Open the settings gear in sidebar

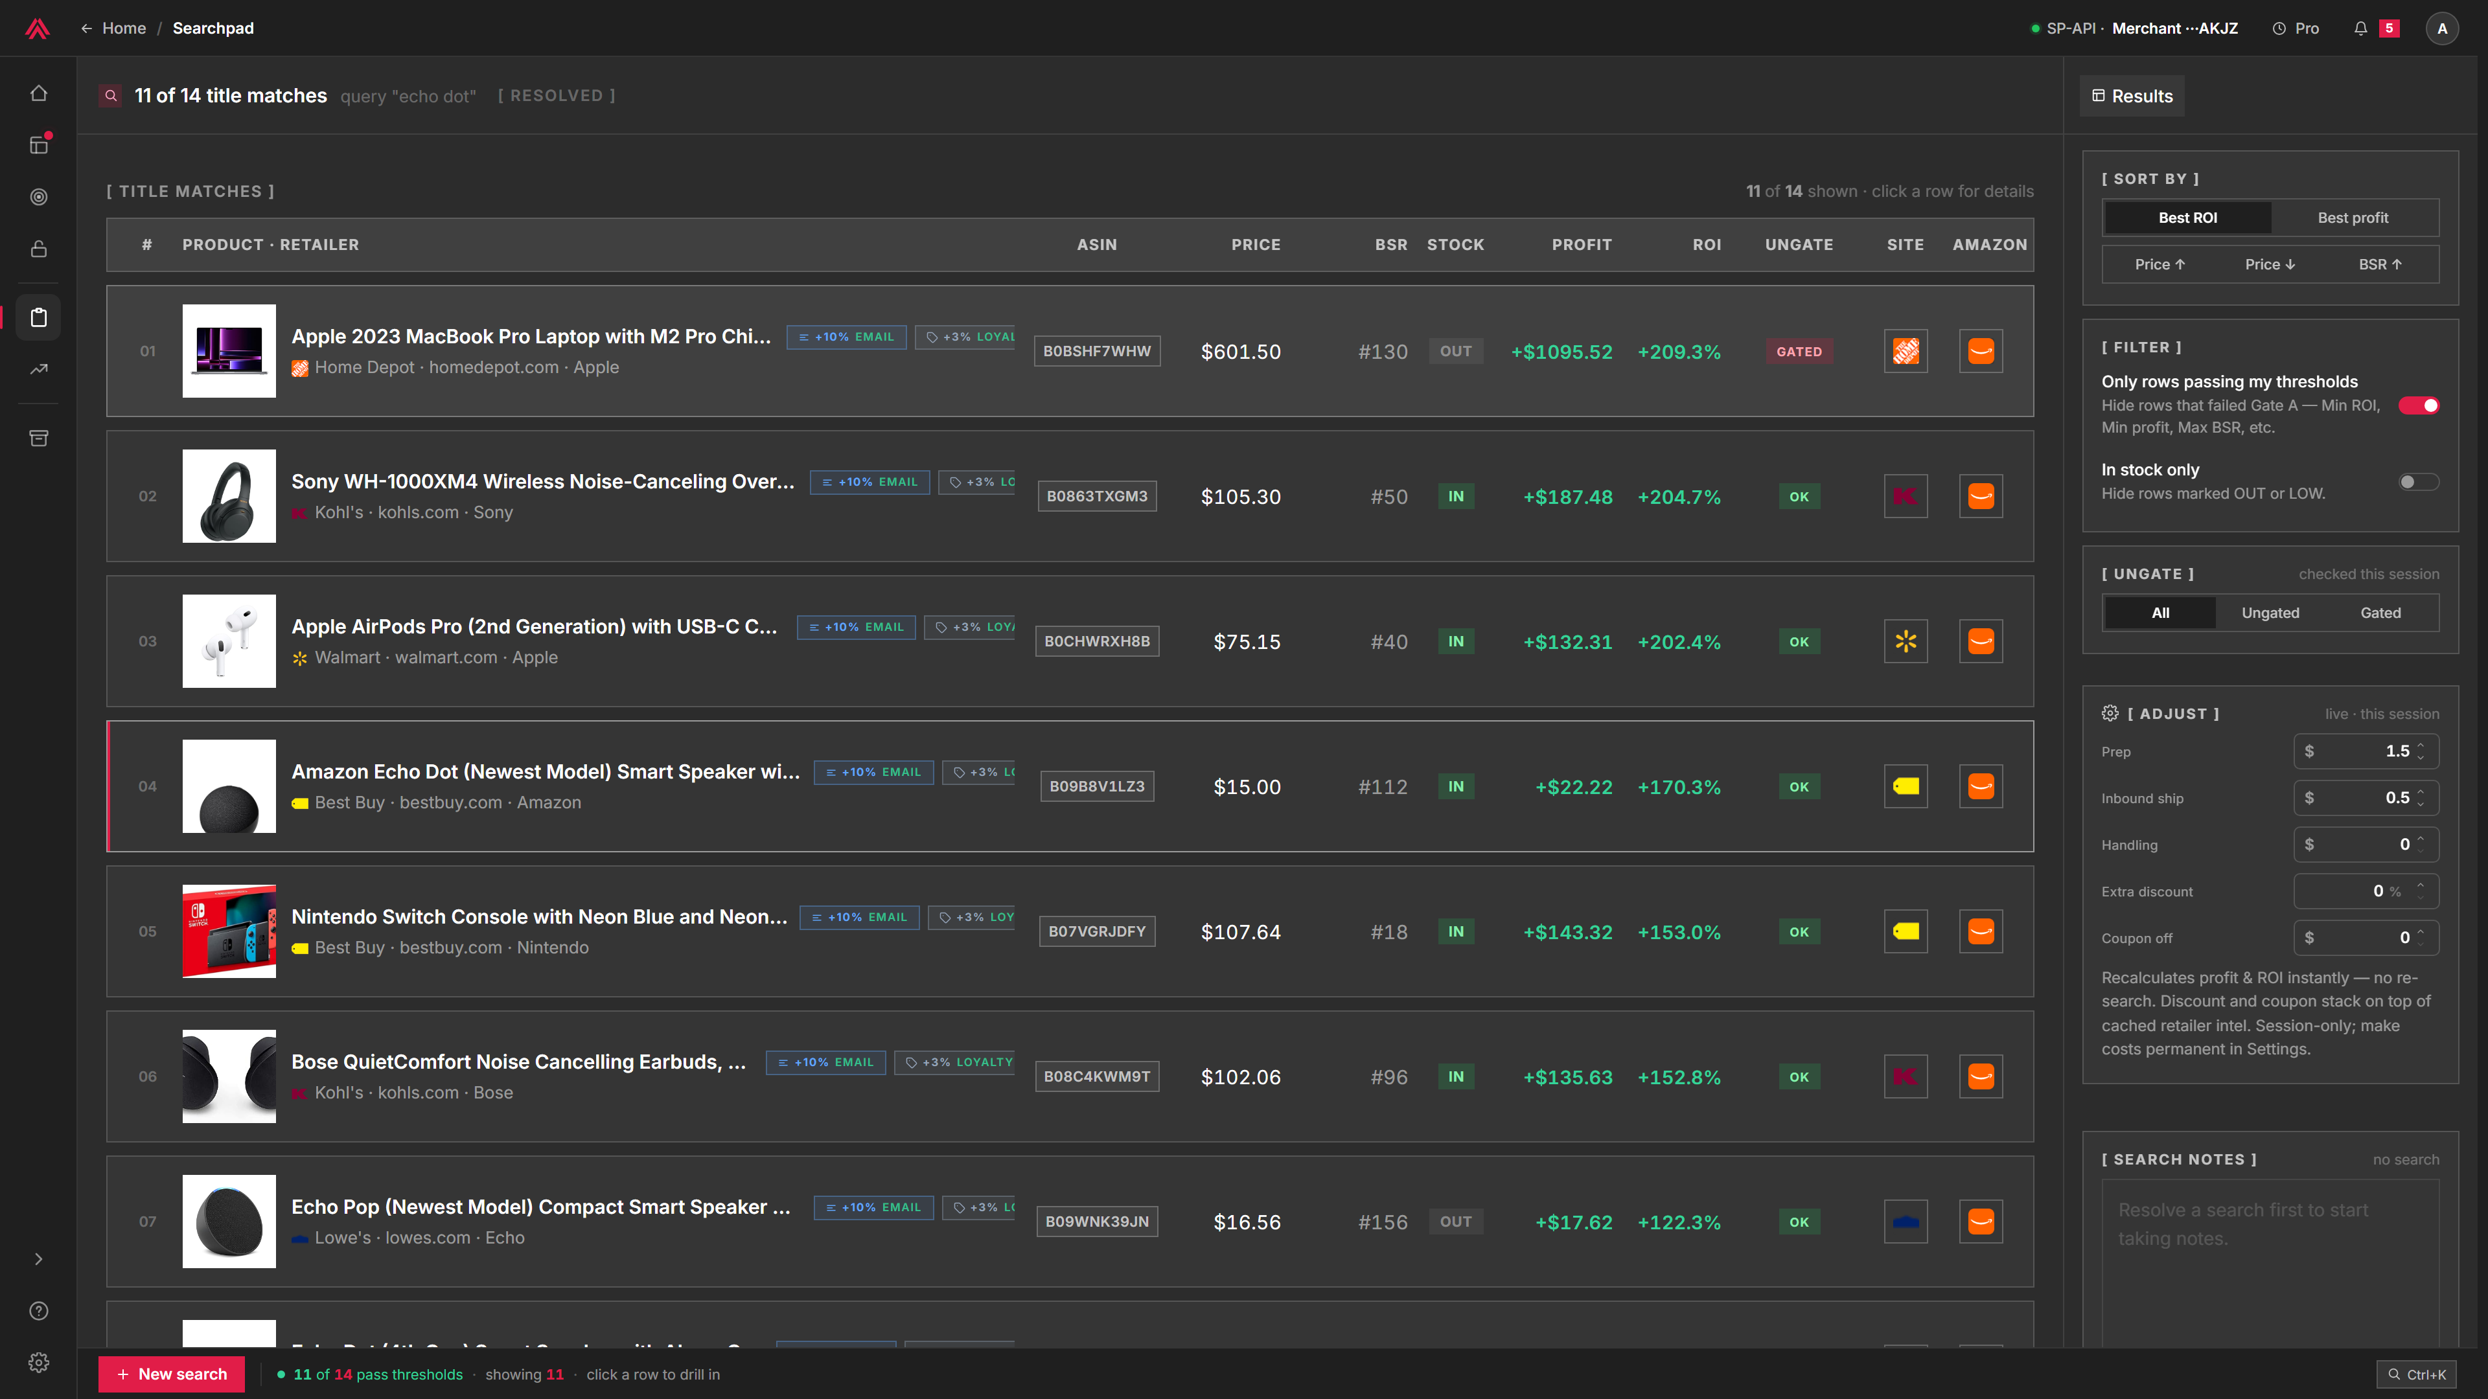[x=39, y=1362]
